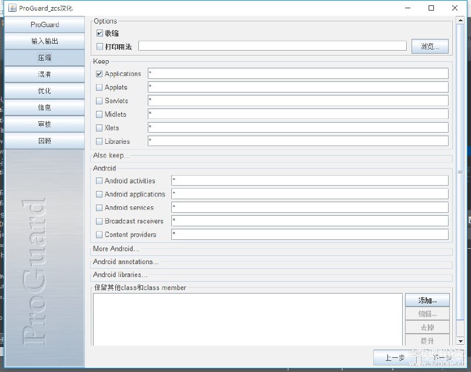This screenshot has width=471, height=372.
Task: Expand Android libraries... section
Action: click(x=120, y=275)
